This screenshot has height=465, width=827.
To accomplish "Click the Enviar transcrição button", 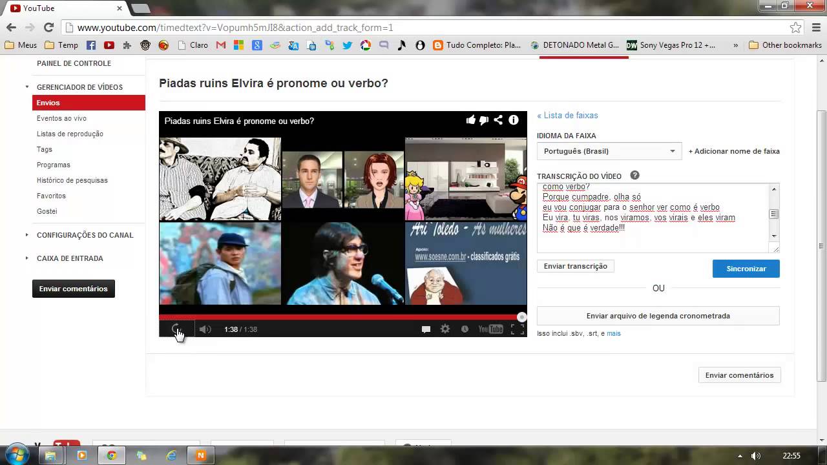I will tap(575, 266).
